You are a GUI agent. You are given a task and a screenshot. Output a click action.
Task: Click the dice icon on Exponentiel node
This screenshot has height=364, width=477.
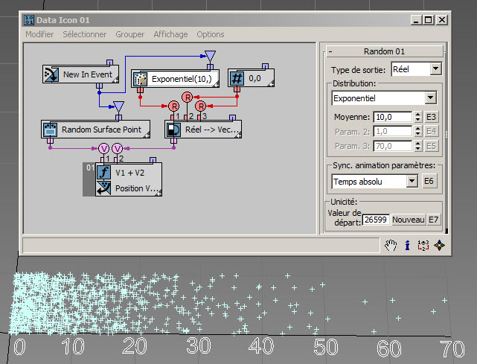pyautogui.click(x=140, y=79)
